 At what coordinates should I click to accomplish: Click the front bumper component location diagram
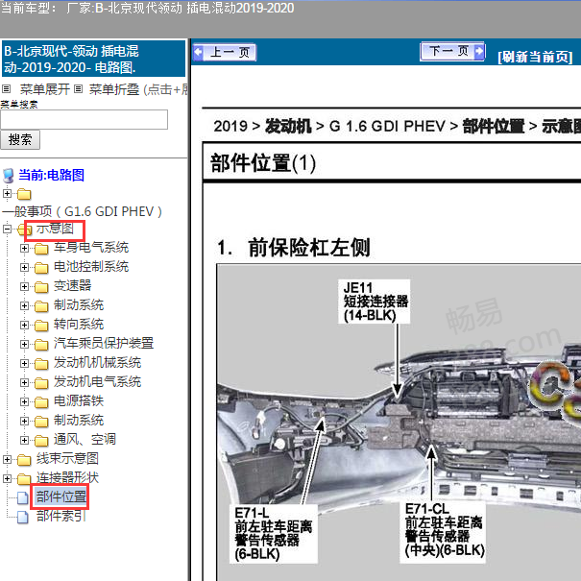399,422
